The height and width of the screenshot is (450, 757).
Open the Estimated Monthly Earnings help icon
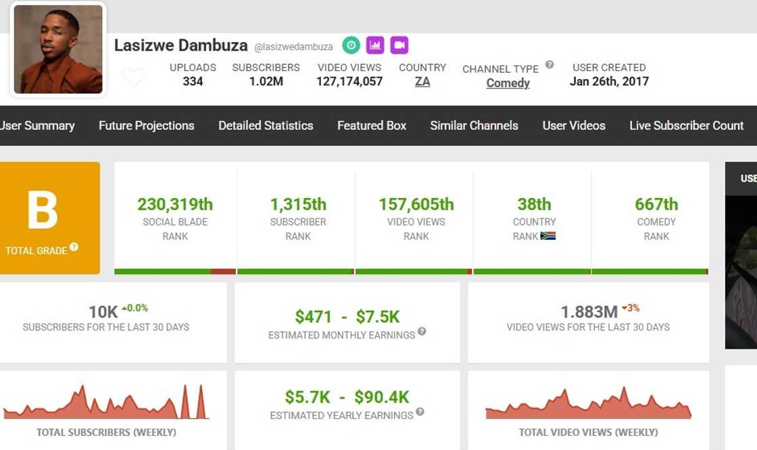pyautogui.click(x=422, y=331)
